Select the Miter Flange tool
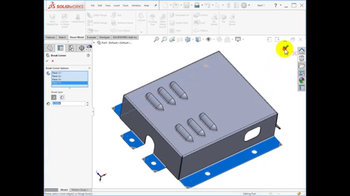Screen dimensions: 350x196 [97, 23]
